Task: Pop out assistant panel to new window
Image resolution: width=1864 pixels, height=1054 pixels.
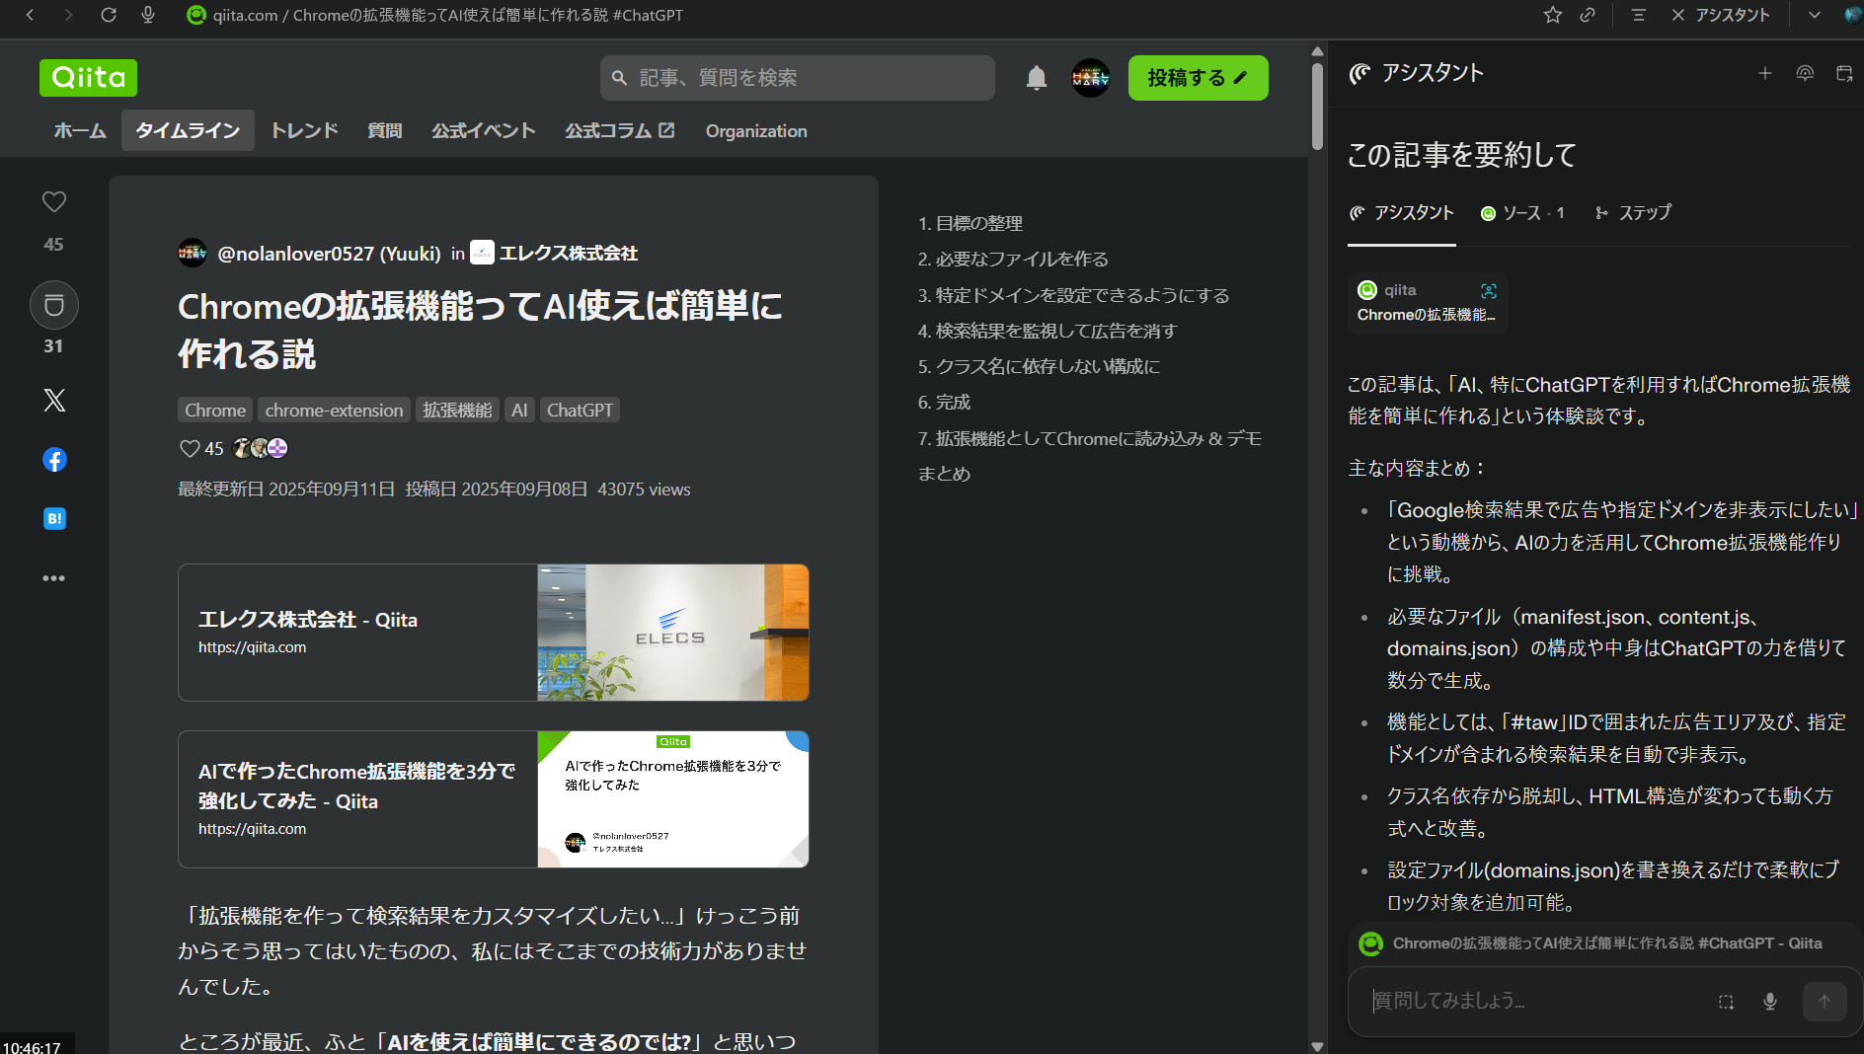Action: coord(1844,73)
